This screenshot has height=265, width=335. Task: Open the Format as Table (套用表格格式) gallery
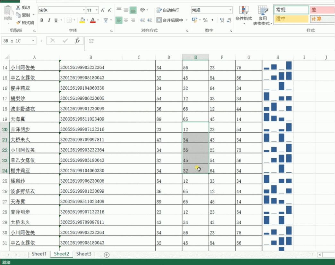coord(263,15)
